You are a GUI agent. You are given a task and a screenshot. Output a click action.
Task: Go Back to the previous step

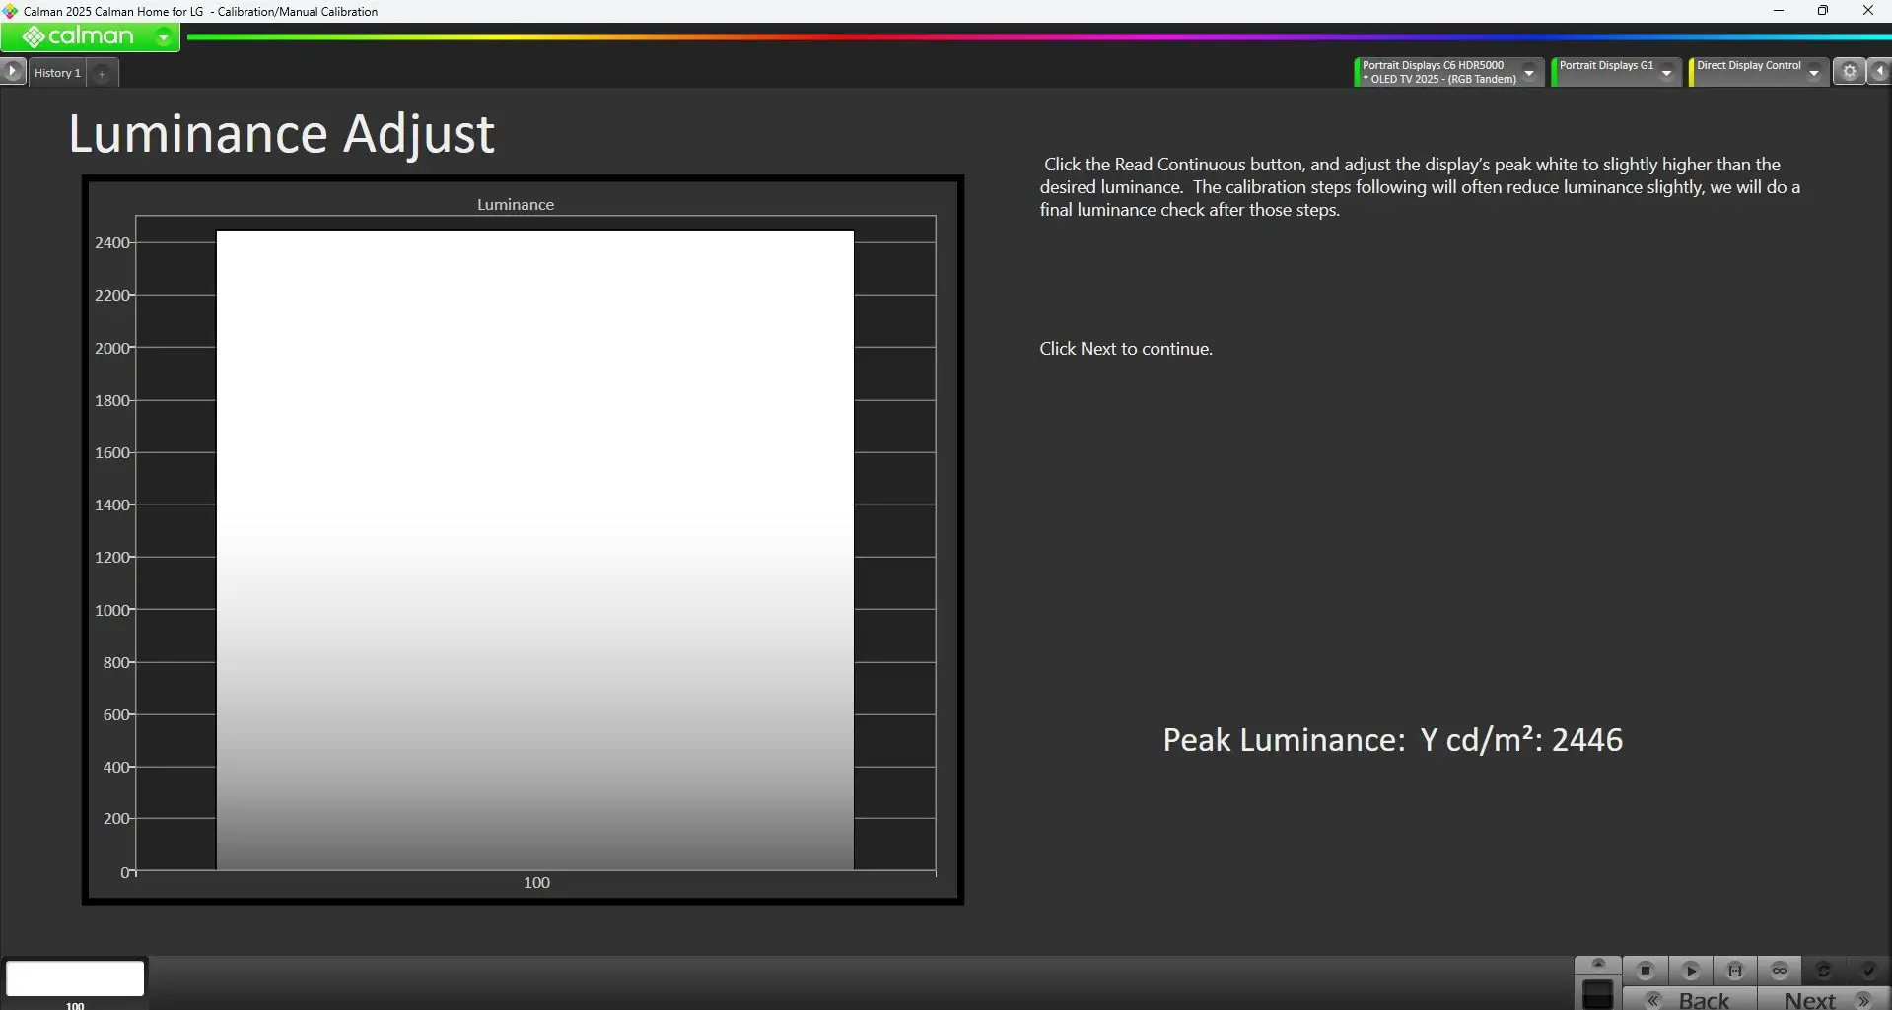coord(1691,999)
